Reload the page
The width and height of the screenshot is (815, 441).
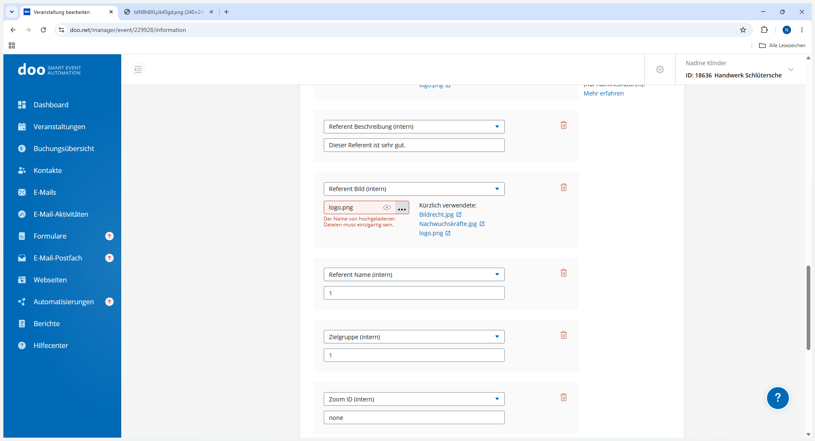[43, 30]
